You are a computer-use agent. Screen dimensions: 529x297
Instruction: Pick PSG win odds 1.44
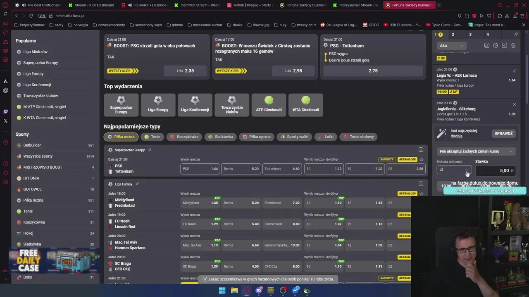pyautogui.click(x=200, y=169)
